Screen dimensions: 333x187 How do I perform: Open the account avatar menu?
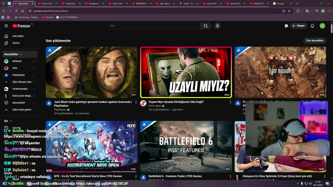tap(322, 26)
